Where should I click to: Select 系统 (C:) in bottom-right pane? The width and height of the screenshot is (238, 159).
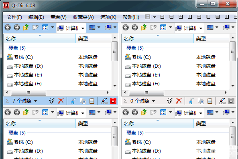(x=138, y=142)
